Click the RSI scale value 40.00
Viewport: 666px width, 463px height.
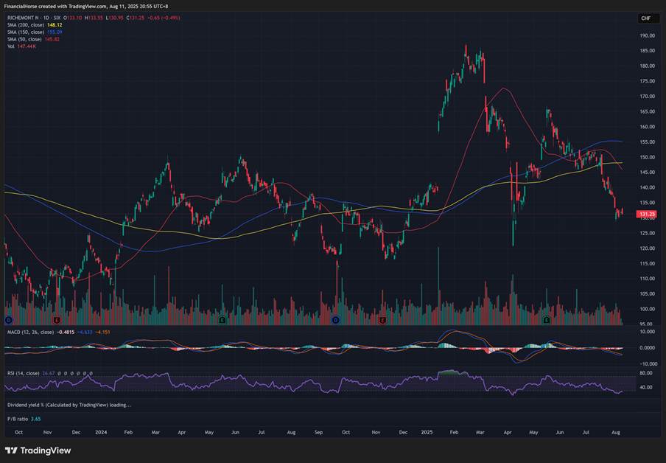645,388
